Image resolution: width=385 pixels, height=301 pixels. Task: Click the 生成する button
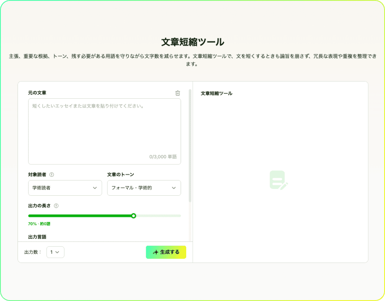coord(166,252)
